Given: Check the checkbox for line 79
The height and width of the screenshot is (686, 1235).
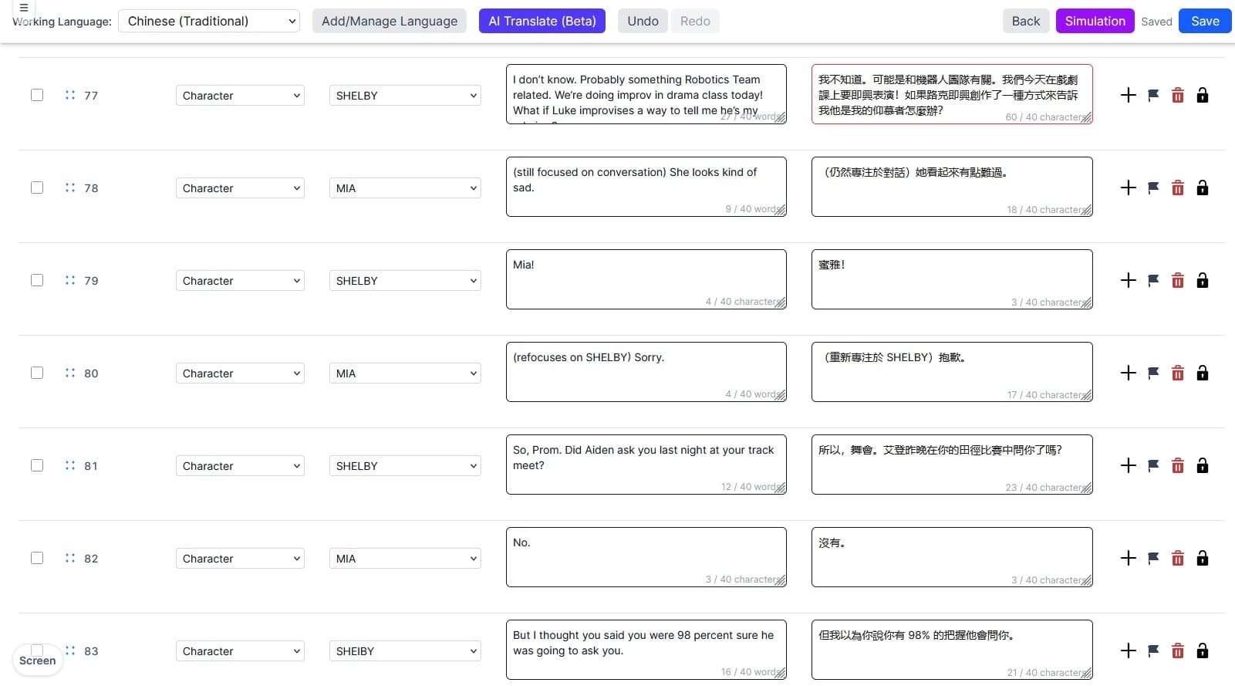Looking at the screenshot, I should 37,280.
